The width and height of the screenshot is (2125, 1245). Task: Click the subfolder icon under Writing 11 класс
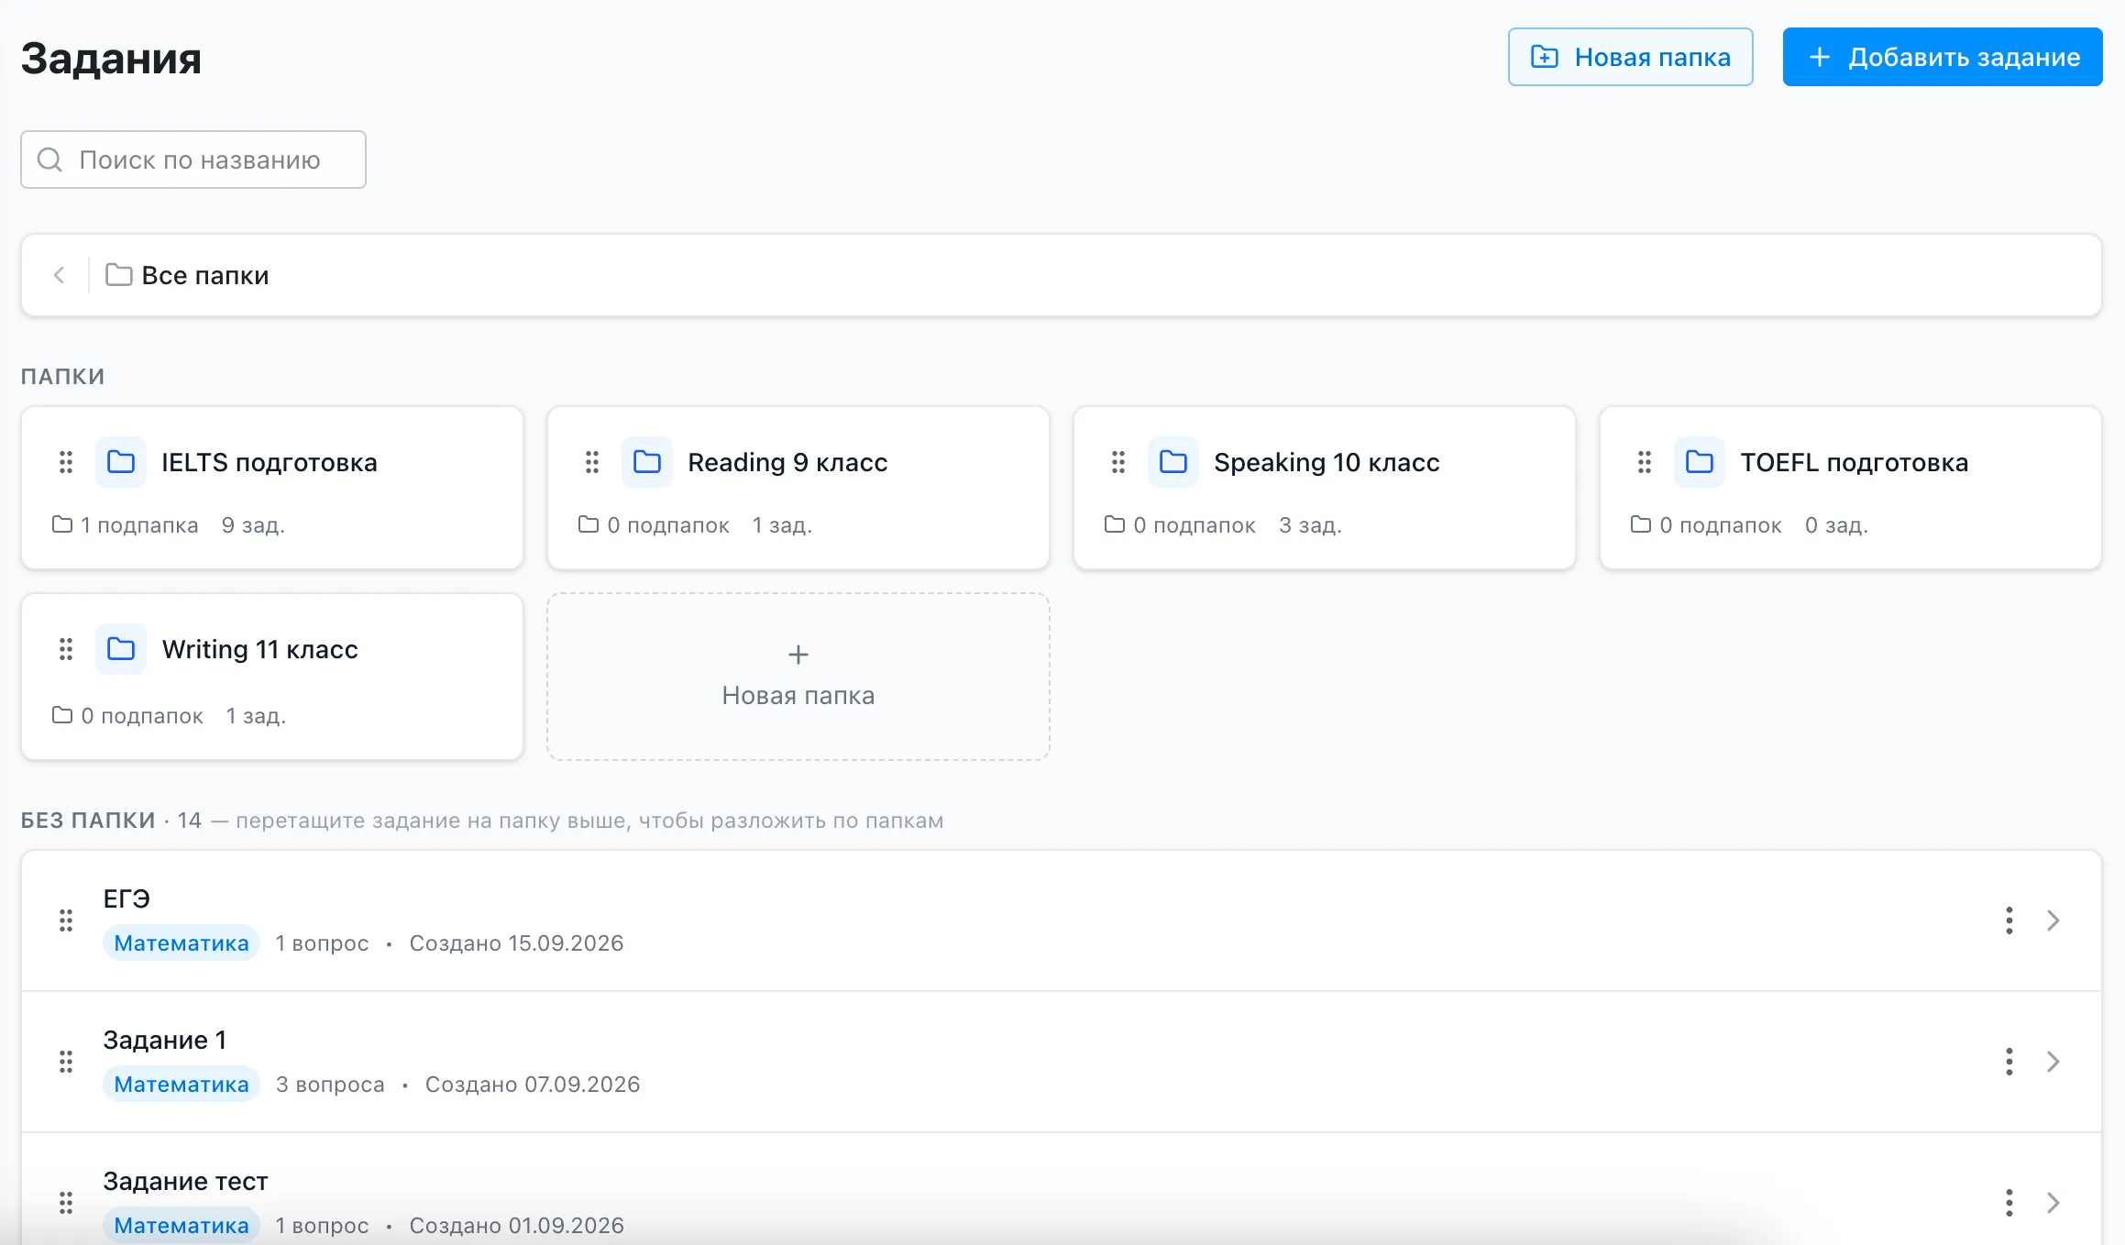tap(62, 715)
